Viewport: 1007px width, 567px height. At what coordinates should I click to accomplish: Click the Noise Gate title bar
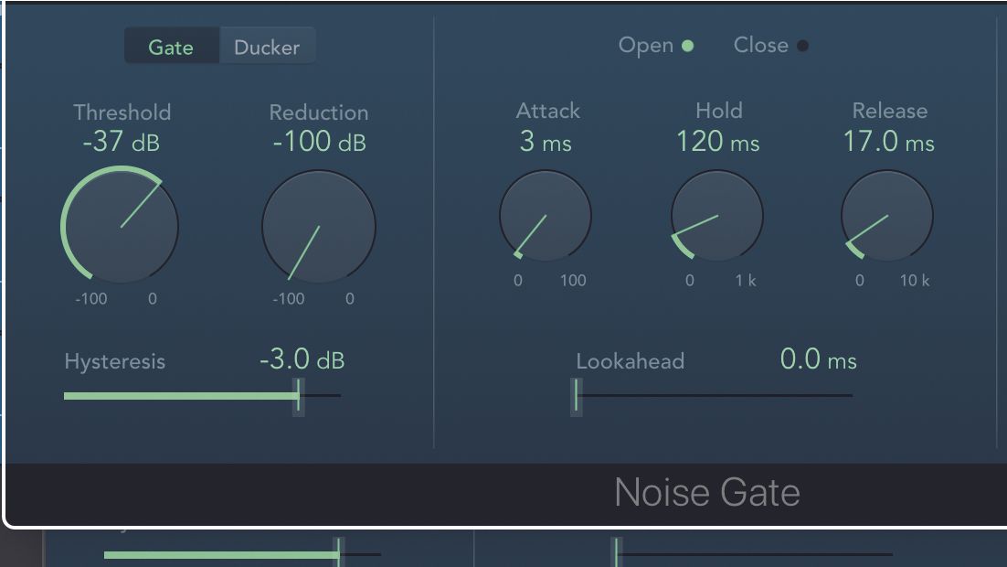tap(708, 492)
